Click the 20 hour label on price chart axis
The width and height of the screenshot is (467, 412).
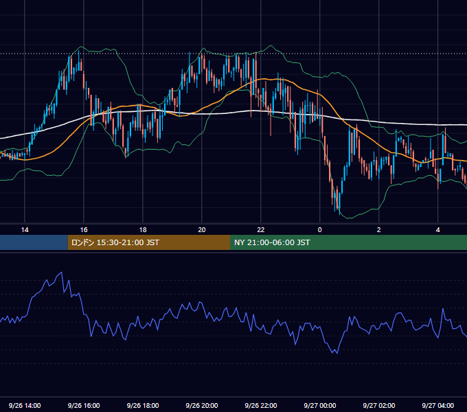coord(202,230)
